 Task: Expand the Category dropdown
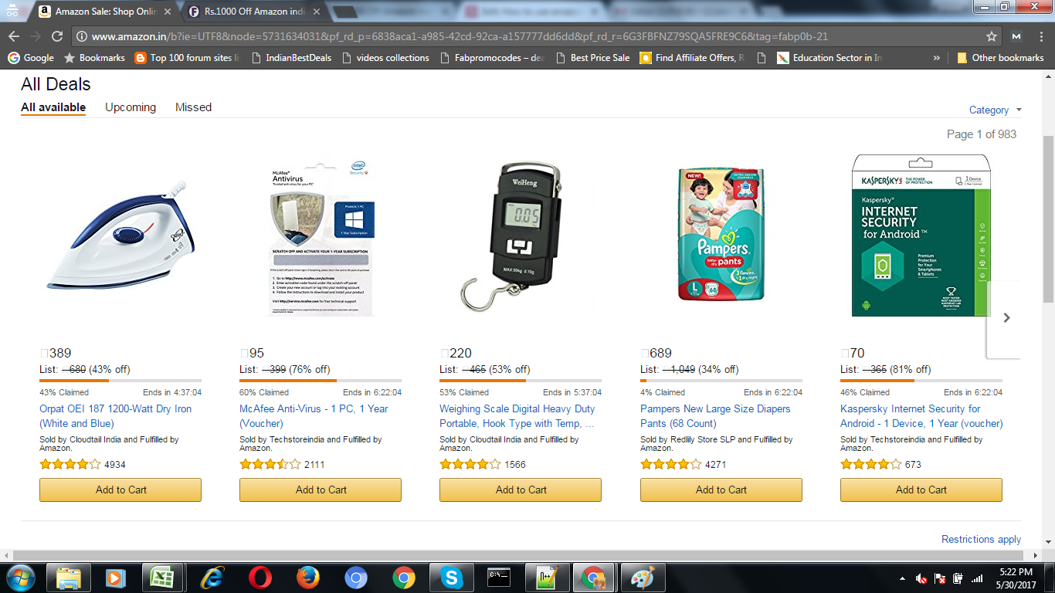click(995, 110)
